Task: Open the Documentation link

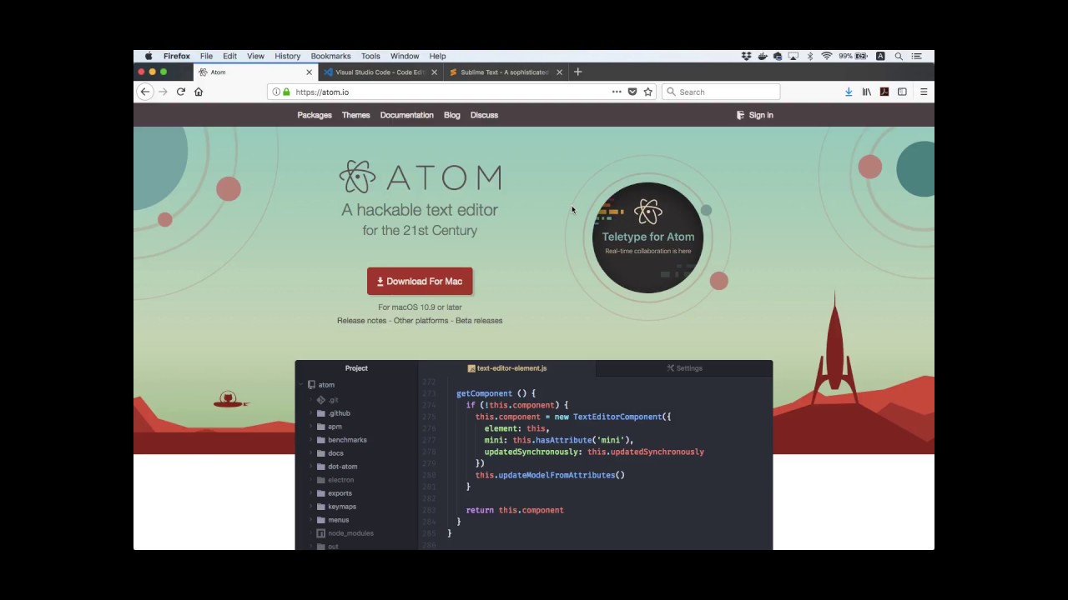Action: click(x=406, y=115)
